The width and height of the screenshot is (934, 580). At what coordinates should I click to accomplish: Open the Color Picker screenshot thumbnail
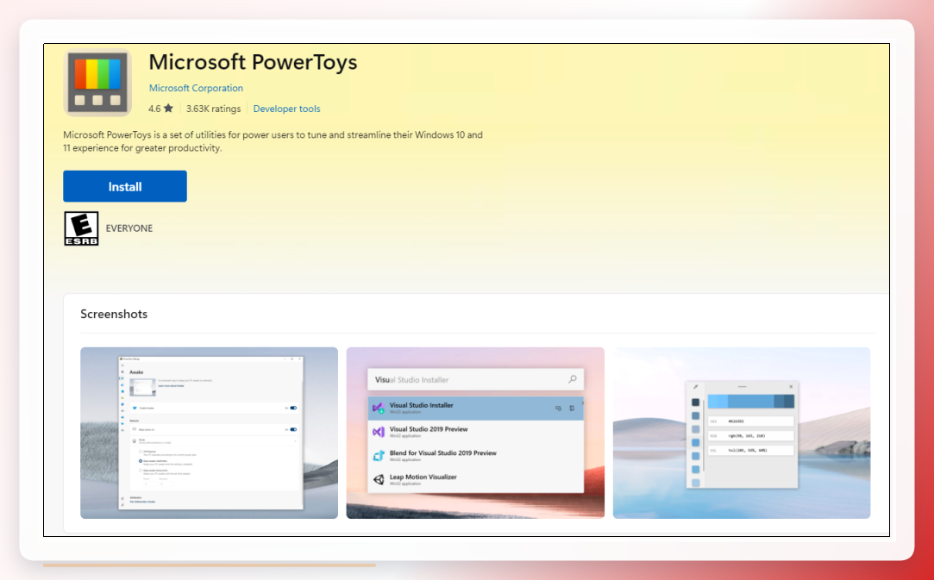(x=742, y=433)
